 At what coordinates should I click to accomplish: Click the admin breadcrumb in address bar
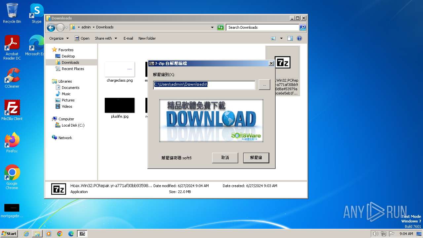pos(86,27)
